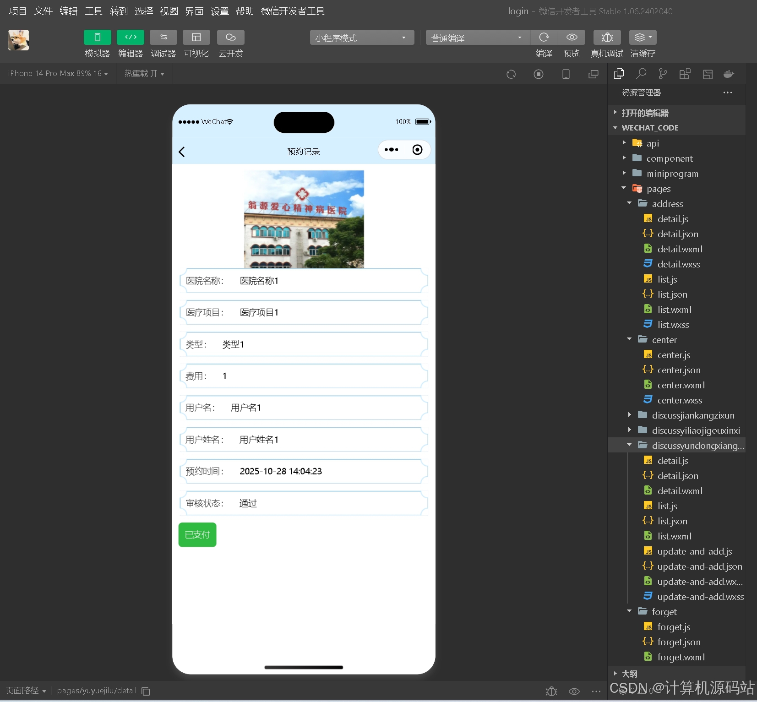
Task: Expand the miniprogram folder
Action: click(x=677, y=174)
